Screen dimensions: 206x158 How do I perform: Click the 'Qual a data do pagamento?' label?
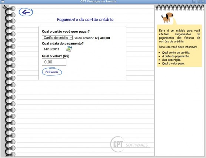[x=63, y=43]
